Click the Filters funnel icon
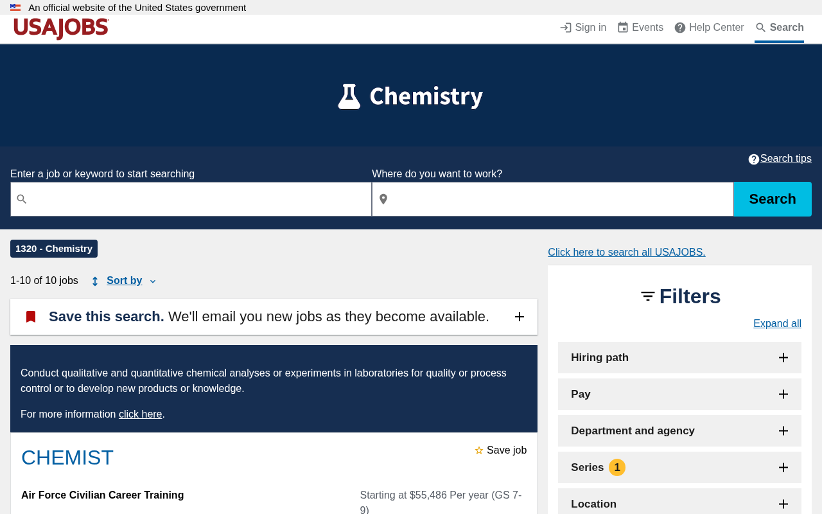The width and height of the screenshot is (822, 514). click(x=648, y=296)
